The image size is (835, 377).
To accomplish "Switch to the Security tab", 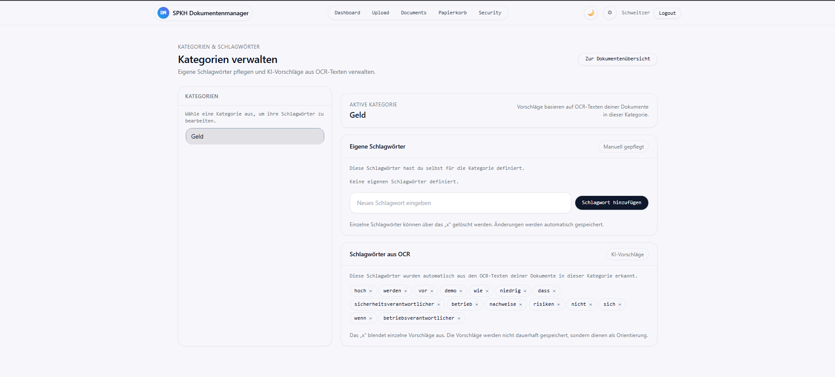I will pos(490,13).
